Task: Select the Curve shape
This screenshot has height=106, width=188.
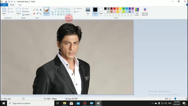Action: tap(56, 9)
